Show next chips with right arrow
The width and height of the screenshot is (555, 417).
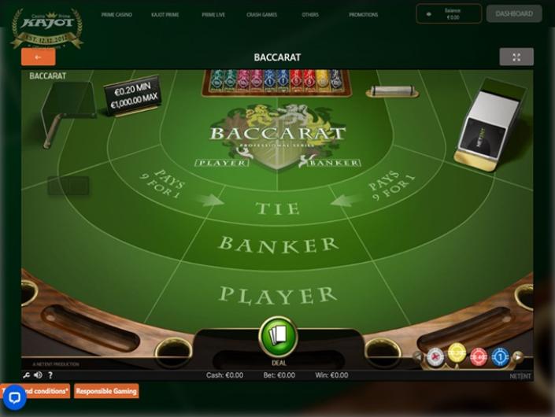coord(517,357)
